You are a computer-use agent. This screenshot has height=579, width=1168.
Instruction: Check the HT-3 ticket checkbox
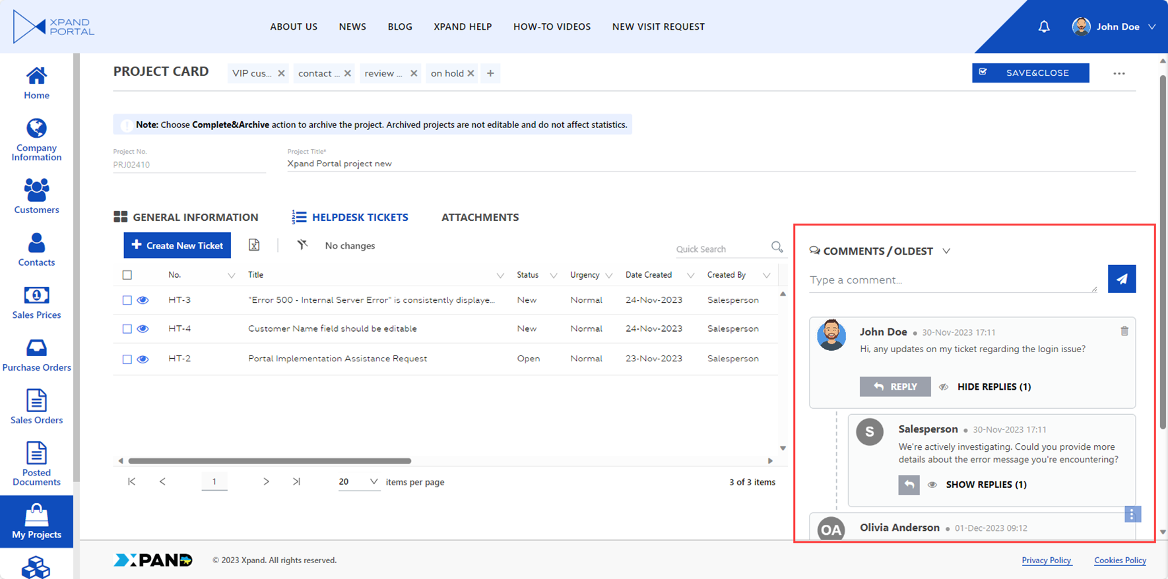point(127,300)
